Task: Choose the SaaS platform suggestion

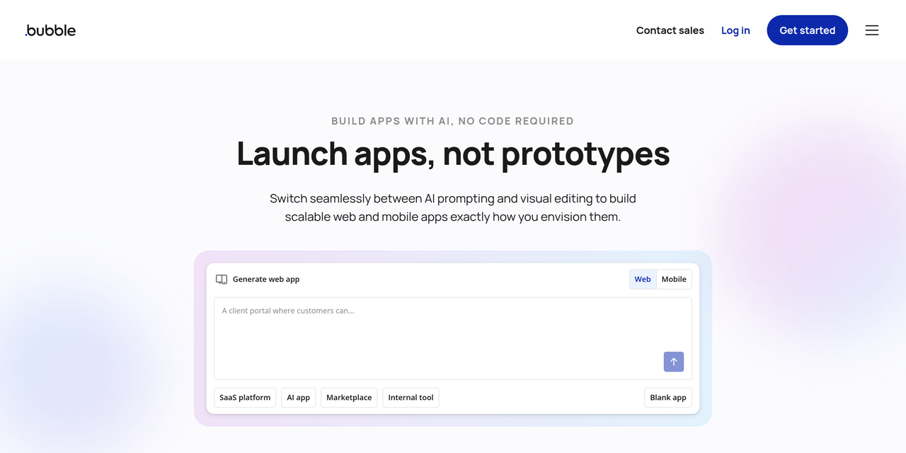Action: click(245, 398)
